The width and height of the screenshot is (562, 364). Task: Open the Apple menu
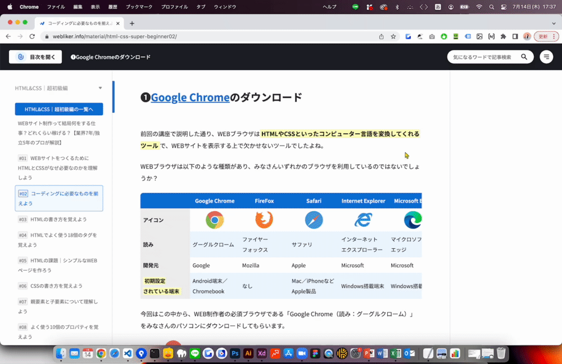(x=10, y=7)
